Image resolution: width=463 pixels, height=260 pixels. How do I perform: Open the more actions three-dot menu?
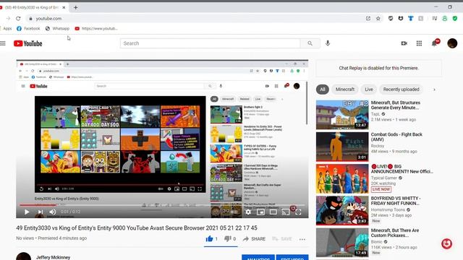click(302, 239)
